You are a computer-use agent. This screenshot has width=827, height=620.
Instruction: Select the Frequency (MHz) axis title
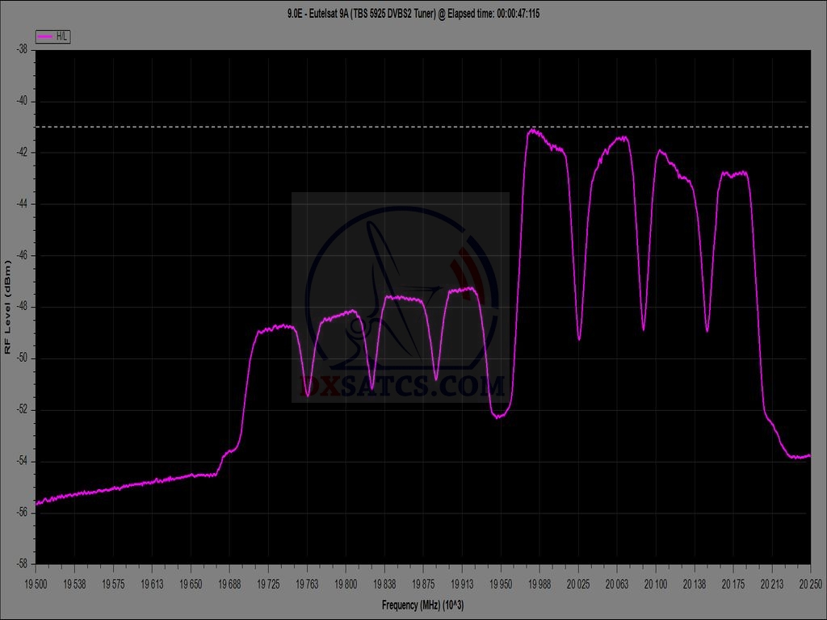pos(423,605)
